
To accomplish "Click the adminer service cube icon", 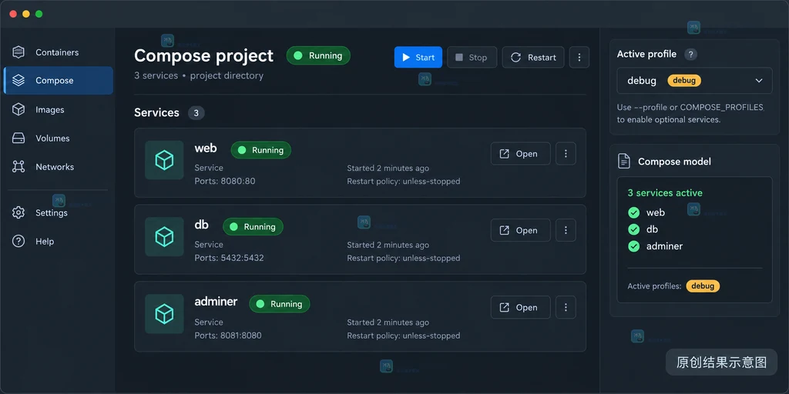I will tap(164, 314).
